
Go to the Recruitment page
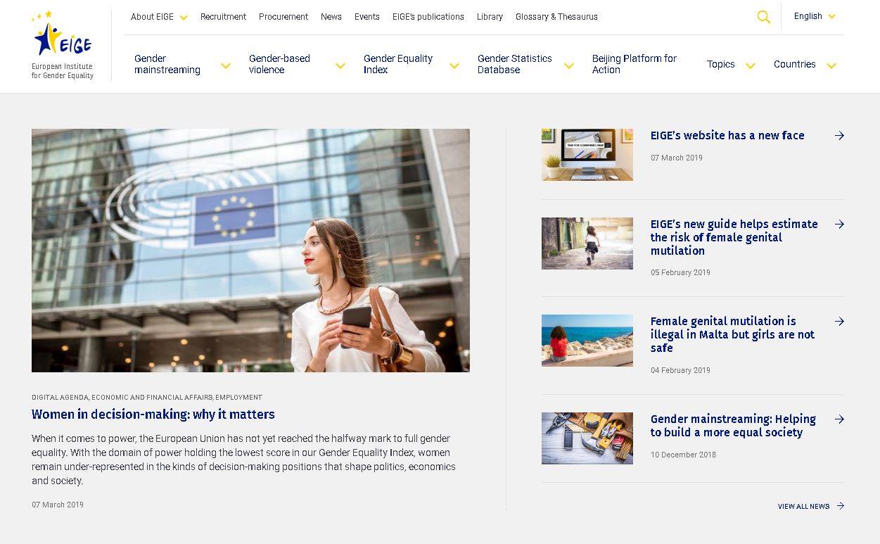click(x=223, y=17)
